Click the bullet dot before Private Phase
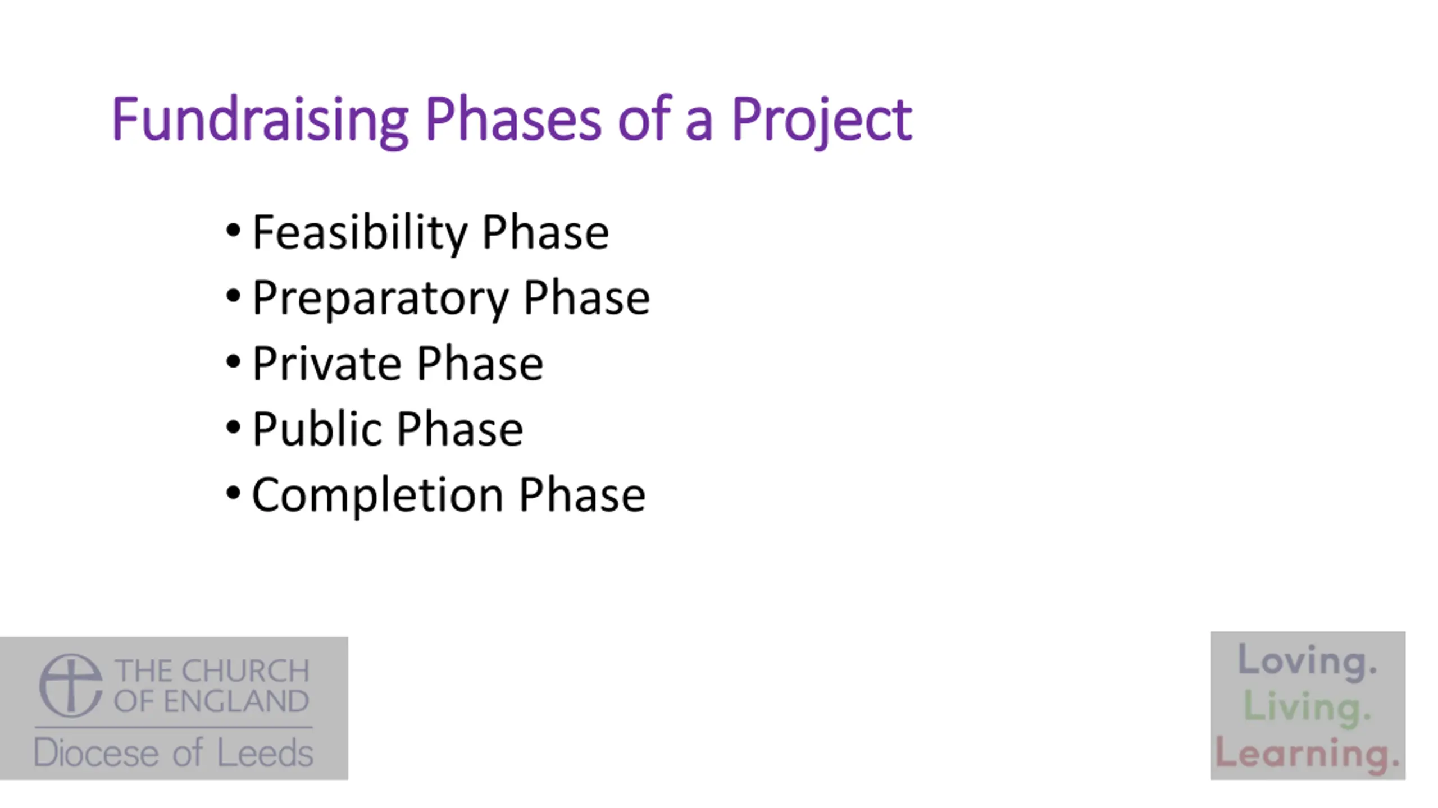Viewport: 1438px width, 808px height. pyautogui.click(x=233, y=362)
